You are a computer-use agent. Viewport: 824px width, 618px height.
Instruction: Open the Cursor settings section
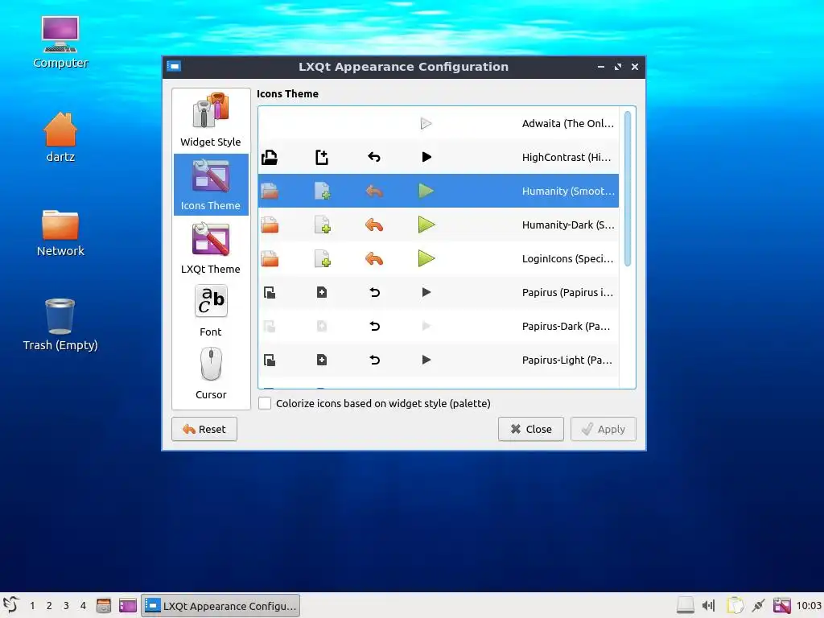211,373
